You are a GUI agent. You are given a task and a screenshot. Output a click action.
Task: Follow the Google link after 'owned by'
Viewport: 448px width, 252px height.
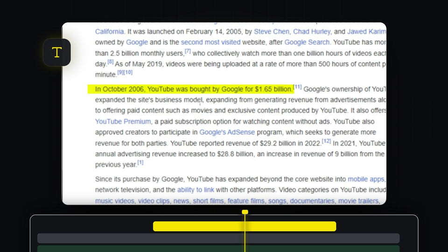pos(137,42)
